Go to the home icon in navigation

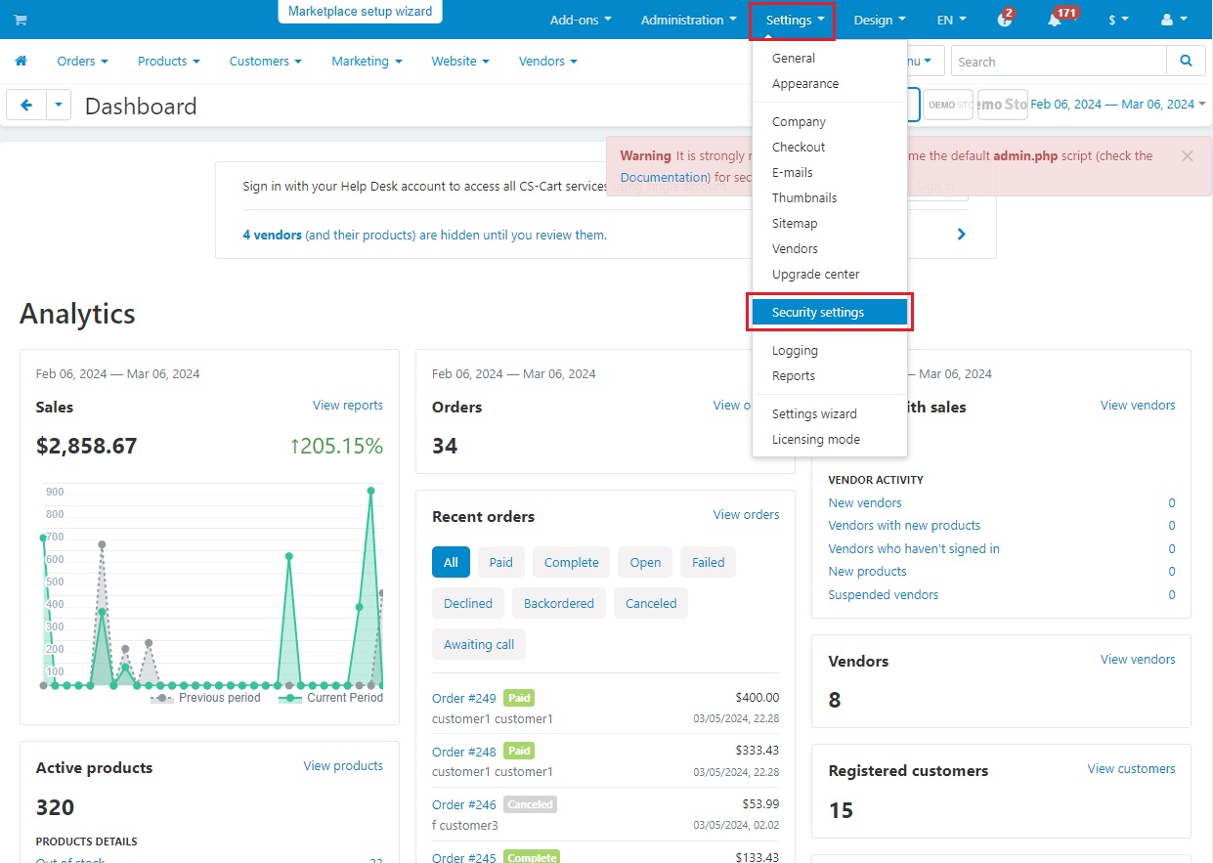[x=21, y=61]
